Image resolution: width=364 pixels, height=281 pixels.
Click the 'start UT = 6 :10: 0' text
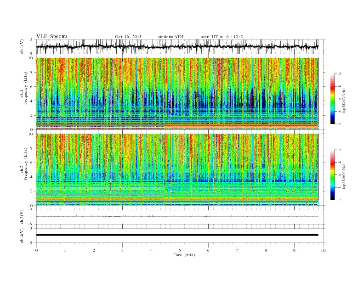coord(222,37)
